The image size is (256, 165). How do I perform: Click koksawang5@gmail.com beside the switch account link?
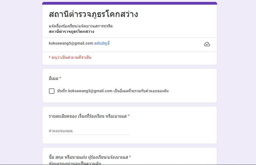pyautogui.click(x=71, y=43)
